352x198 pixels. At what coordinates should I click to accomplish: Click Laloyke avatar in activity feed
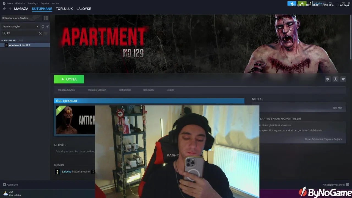(x=57, y=172)
